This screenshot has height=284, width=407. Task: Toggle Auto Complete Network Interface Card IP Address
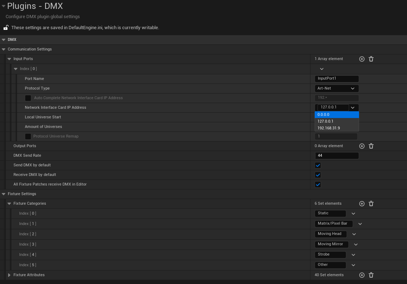click(x=28, y=98)
